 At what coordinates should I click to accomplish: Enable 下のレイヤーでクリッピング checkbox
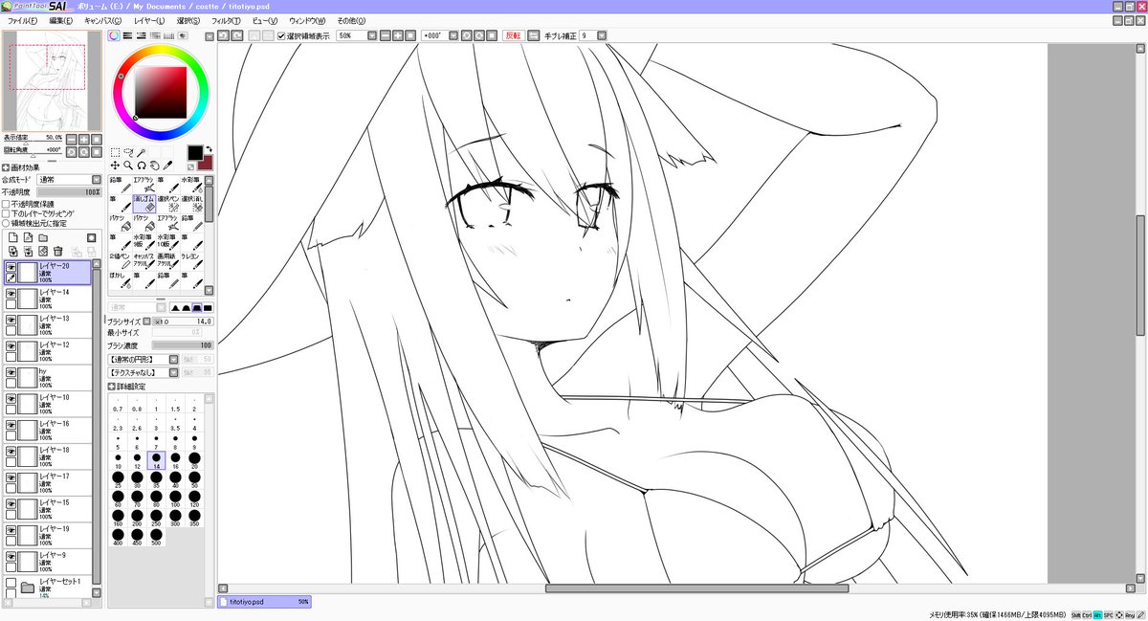click(7, 212)
